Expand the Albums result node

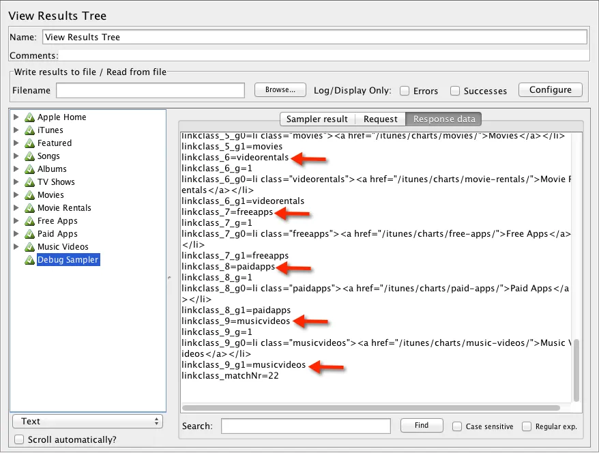16,169
